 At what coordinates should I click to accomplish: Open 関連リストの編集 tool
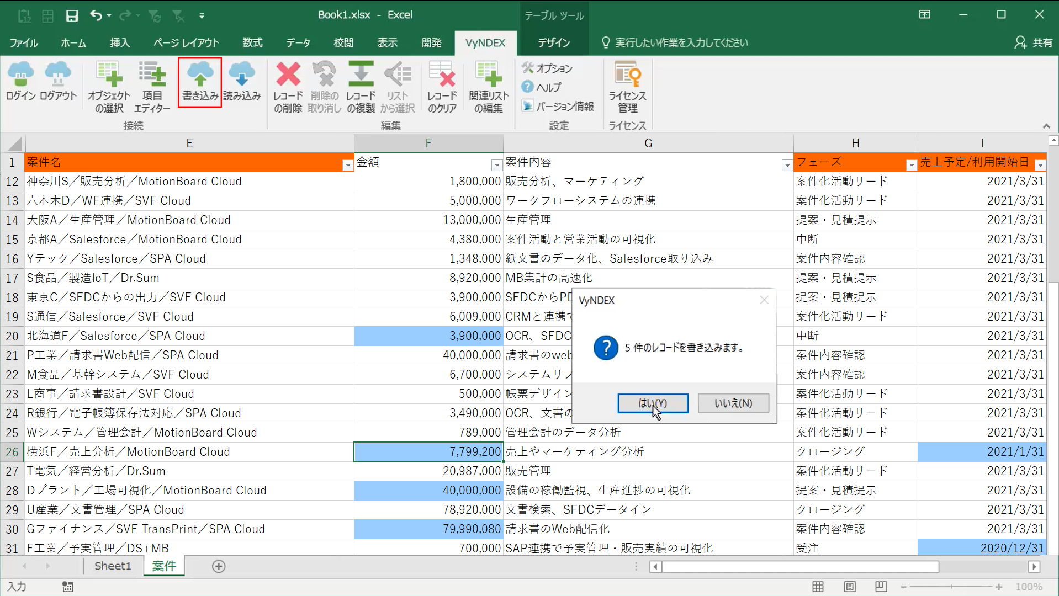[x=489, y=87]
